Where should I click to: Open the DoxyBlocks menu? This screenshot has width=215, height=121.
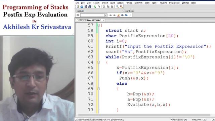click(174, 3)
